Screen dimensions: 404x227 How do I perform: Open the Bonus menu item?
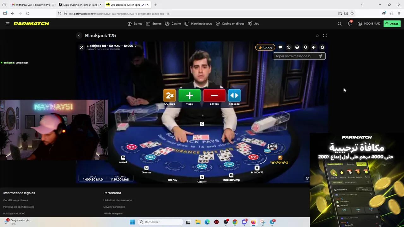coord(135,24)
